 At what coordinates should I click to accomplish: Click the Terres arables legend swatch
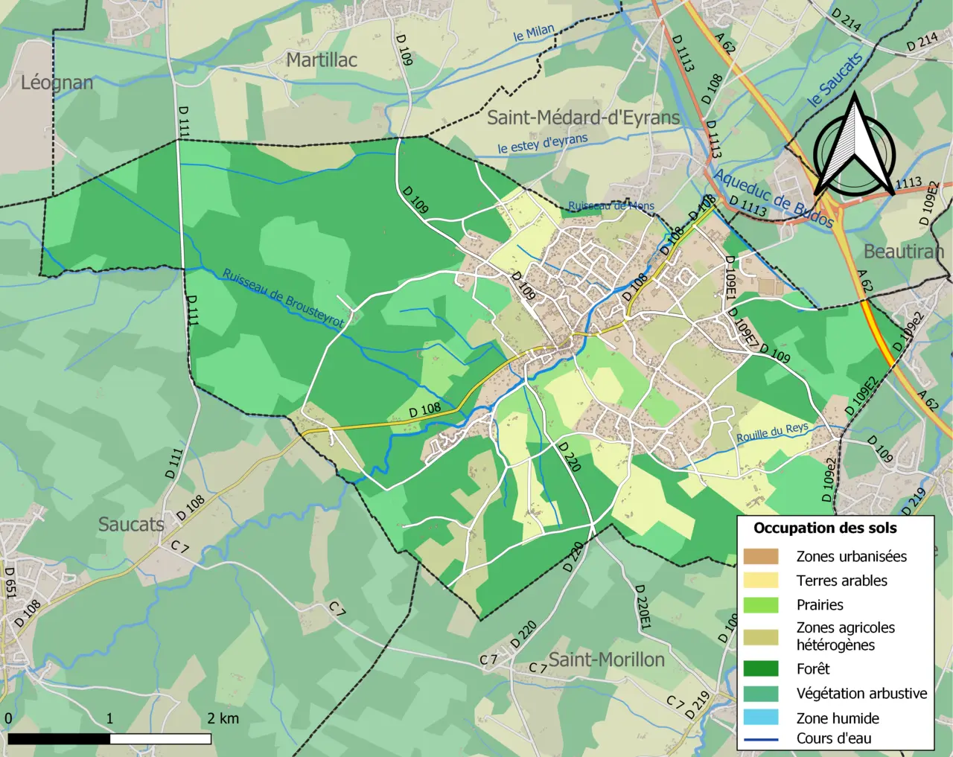[761, 581]
